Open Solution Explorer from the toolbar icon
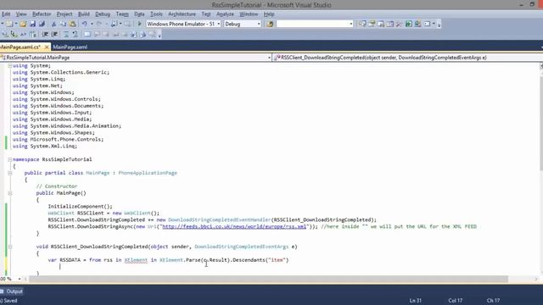 (x=362, y=24)
